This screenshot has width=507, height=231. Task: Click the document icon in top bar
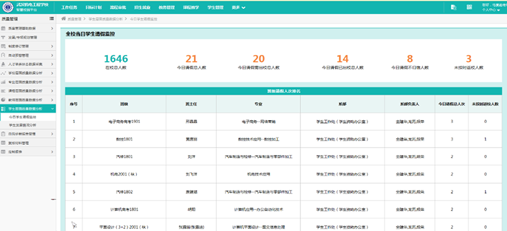click(x=454, y=8)
